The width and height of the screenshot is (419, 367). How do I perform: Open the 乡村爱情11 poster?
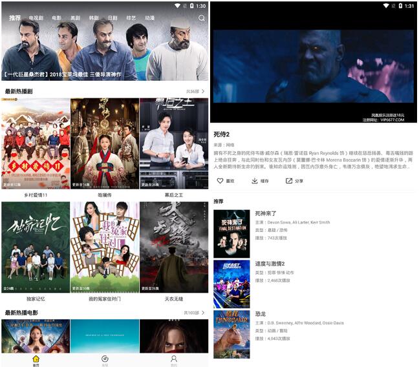(x=36, y=143)
